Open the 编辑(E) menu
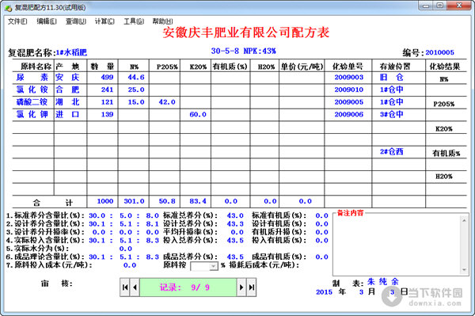Screen dimensions: 475x316 [47, 21]
